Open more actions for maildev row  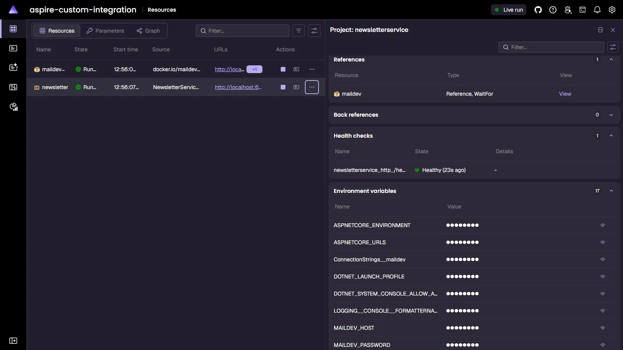[x=312, y=69]
